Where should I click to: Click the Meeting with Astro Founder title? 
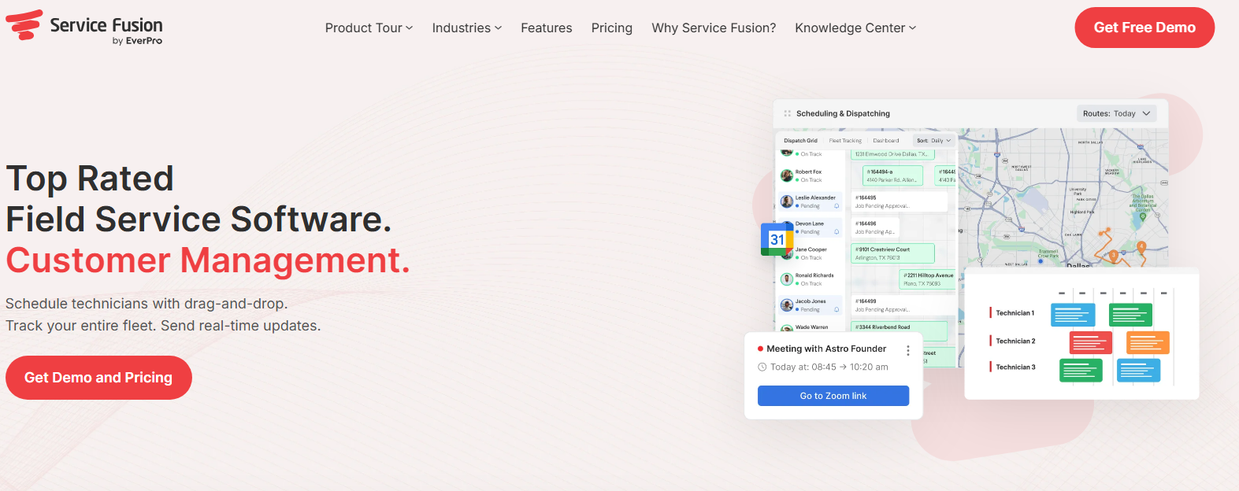pos(826,349)
